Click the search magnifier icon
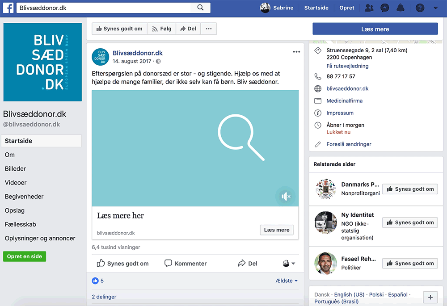The image size is (447, 306). [200, 8]
